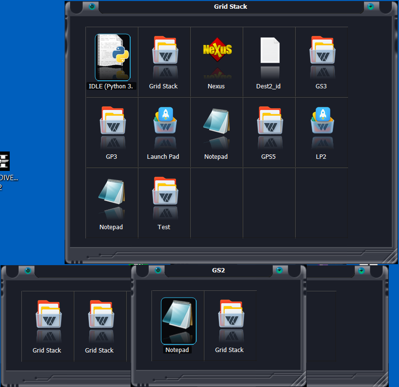Click teal orb right of GS2 title
The width and height of the screenshot is (399, 387).
pyautogui.click(x=279, y=270)
